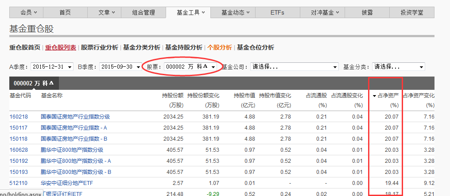Open the 基金分类 dropdown

(x=398, y=67)
